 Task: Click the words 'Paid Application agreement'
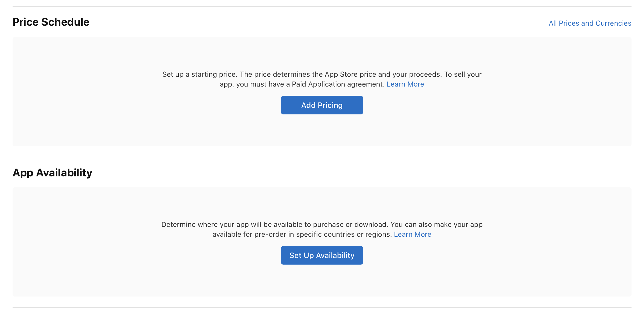(338, 84)
